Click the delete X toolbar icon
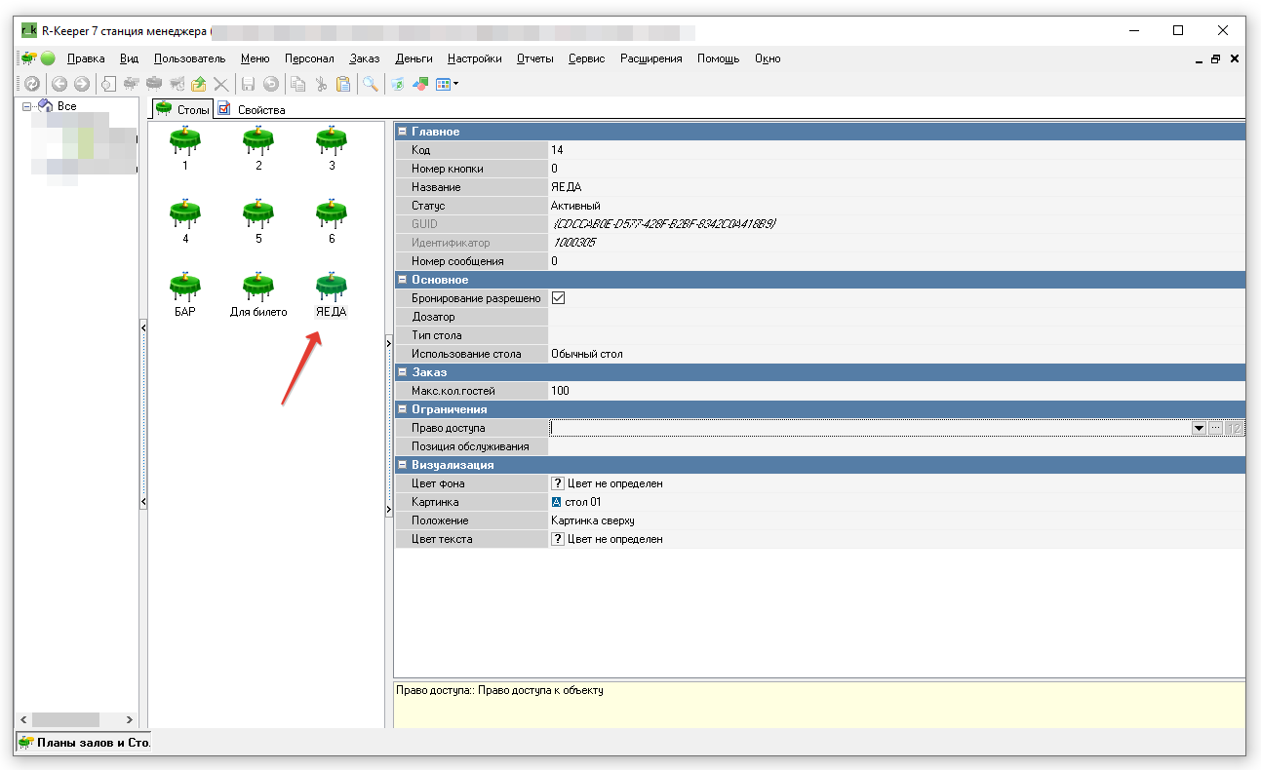This screenshot has height=770, width=1261. 221,85
